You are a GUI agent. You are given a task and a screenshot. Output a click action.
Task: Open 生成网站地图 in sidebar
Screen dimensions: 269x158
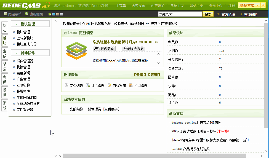[x=26, y=97]
